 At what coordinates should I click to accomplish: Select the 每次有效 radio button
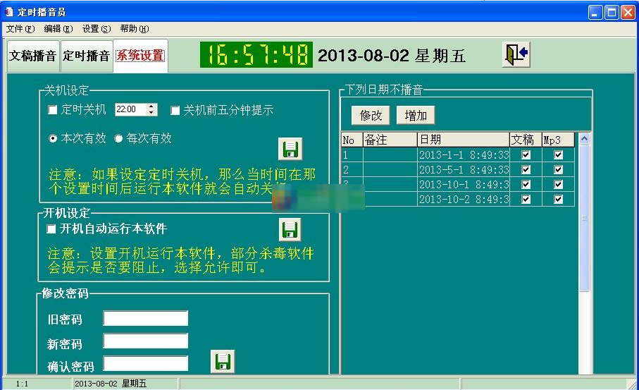click(118, 139)
